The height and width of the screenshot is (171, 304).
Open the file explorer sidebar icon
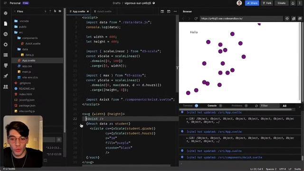point(6,24)
